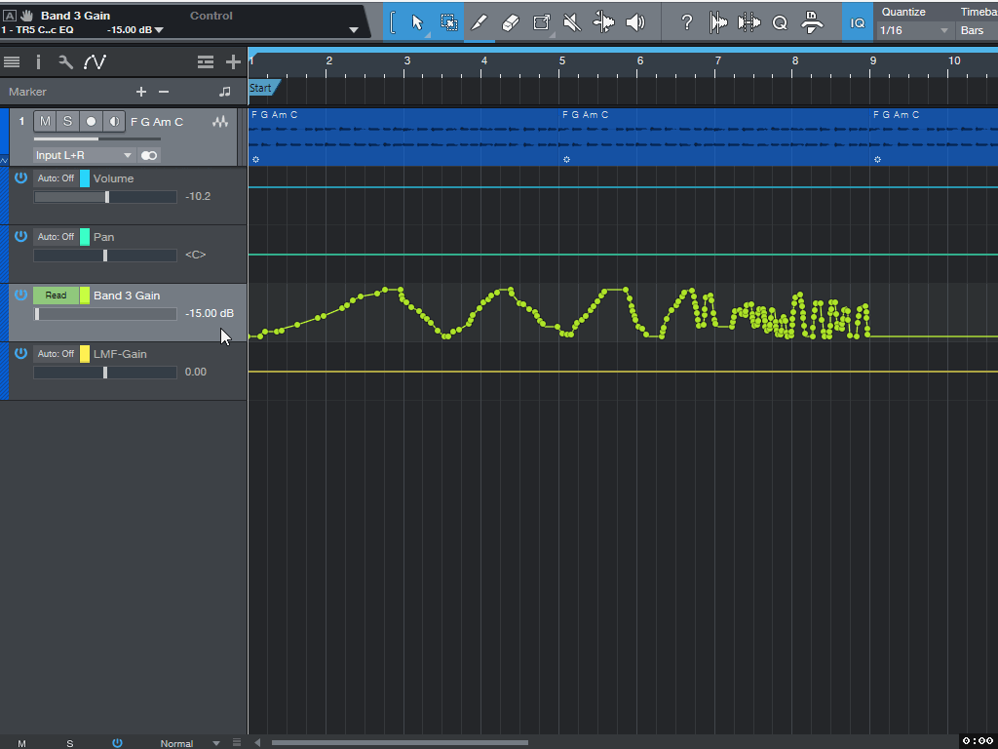Select the Arrow tool
The height and width of the screenshot is (749, 998).
(x=417, y=22)
